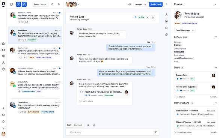The height and width of the screenshot is (138, 220).
Task: Open Sarah Jensen Workflow Automation conversation
Action: (x=35, y=53)
